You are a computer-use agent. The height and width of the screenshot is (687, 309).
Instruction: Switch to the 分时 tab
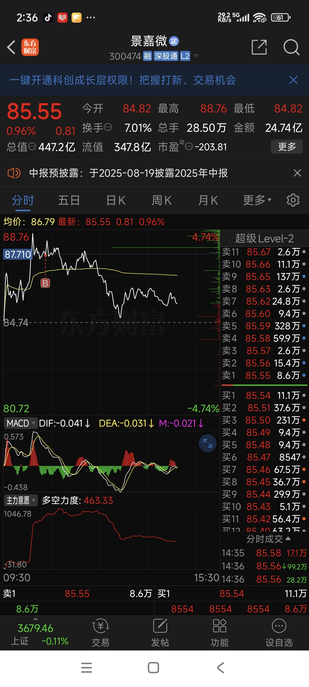coord(23,200)
